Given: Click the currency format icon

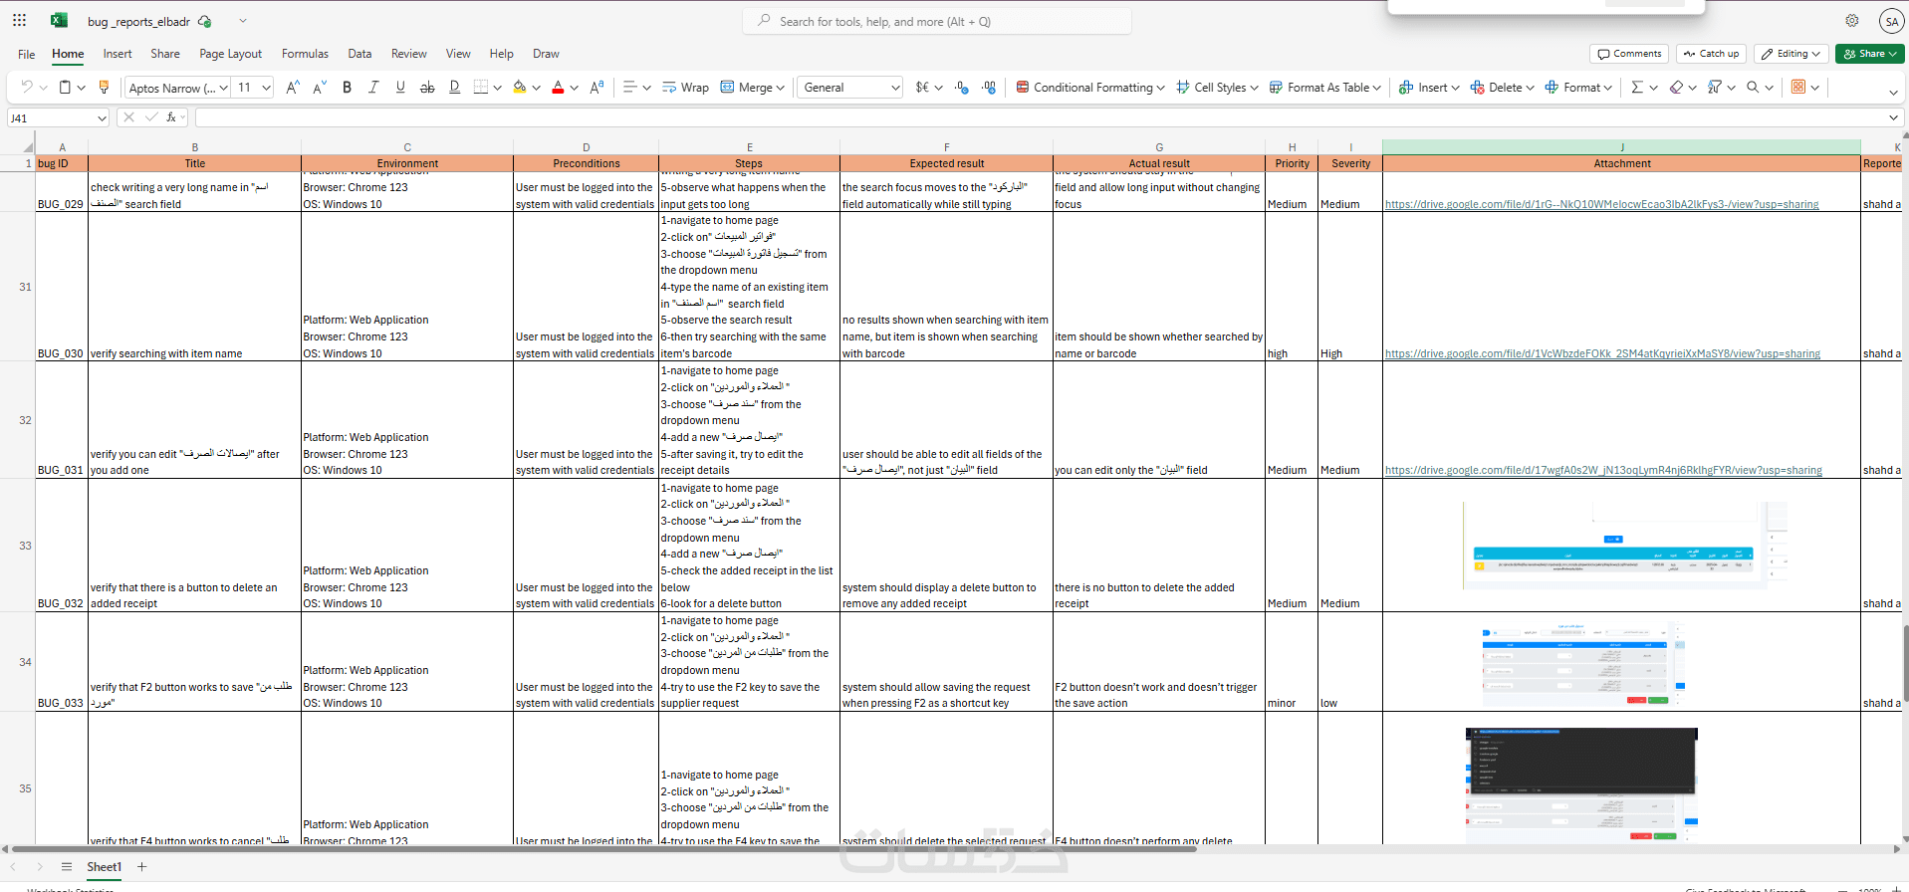Looking at the screenshot, I should [922, 88].
